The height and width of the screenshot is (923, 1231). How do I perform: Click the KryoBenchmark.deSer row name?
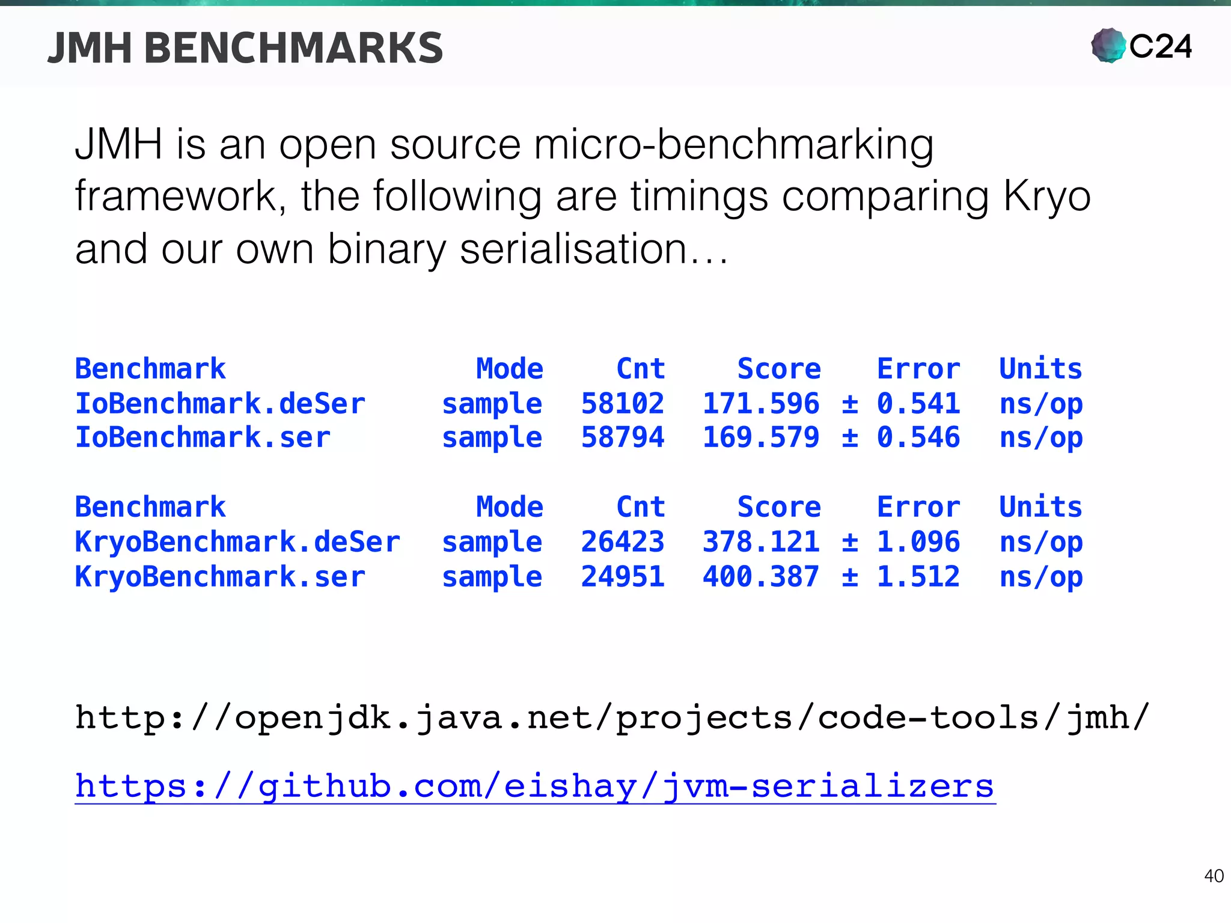click(237, 542)
